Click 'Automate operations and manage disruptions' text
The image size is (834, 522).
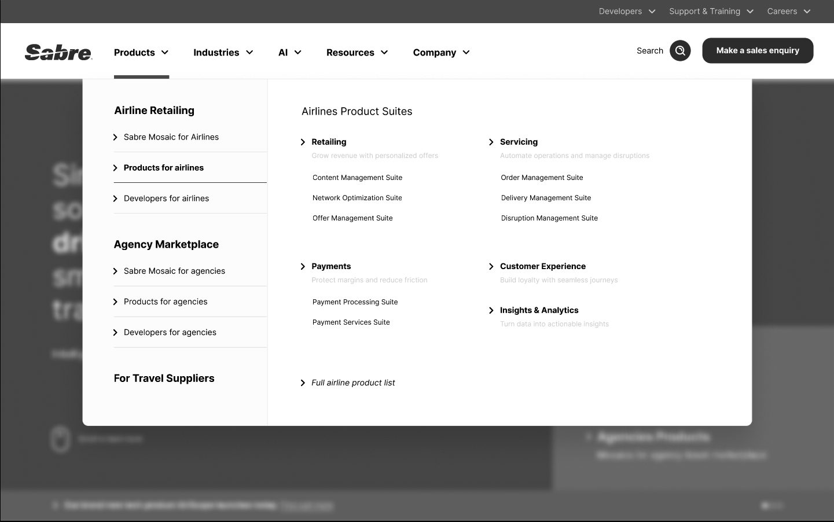tap(575, 156)
